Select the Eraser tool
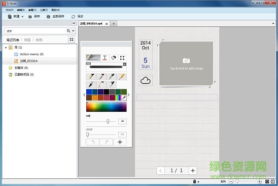 pyautogui.click(x=114, y=58)
